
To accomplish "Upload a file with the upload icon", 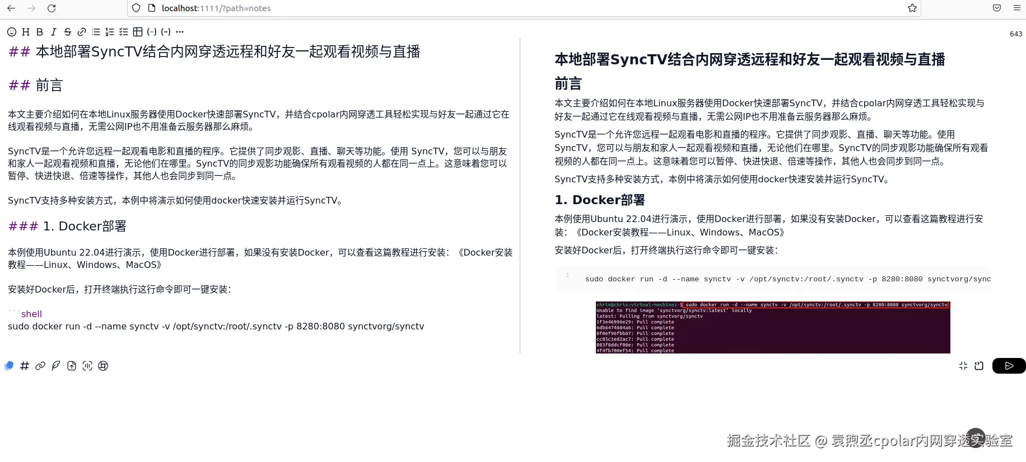I will point(72,366).
